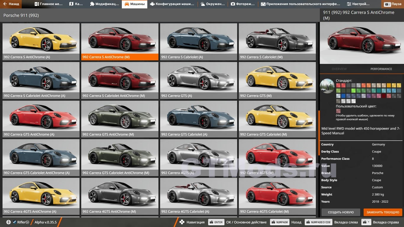The width and height of the screenshot is (404, 227).
Task: Select the silver 992 Carrera 4GTS (A)
Action: [x=198, y=158]
